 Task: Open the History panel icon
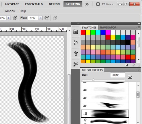(x=76, y=42)
